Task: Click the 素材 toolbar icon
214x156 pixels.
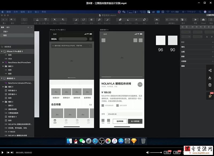Action: pyautogui.click(x=12, y=20)
